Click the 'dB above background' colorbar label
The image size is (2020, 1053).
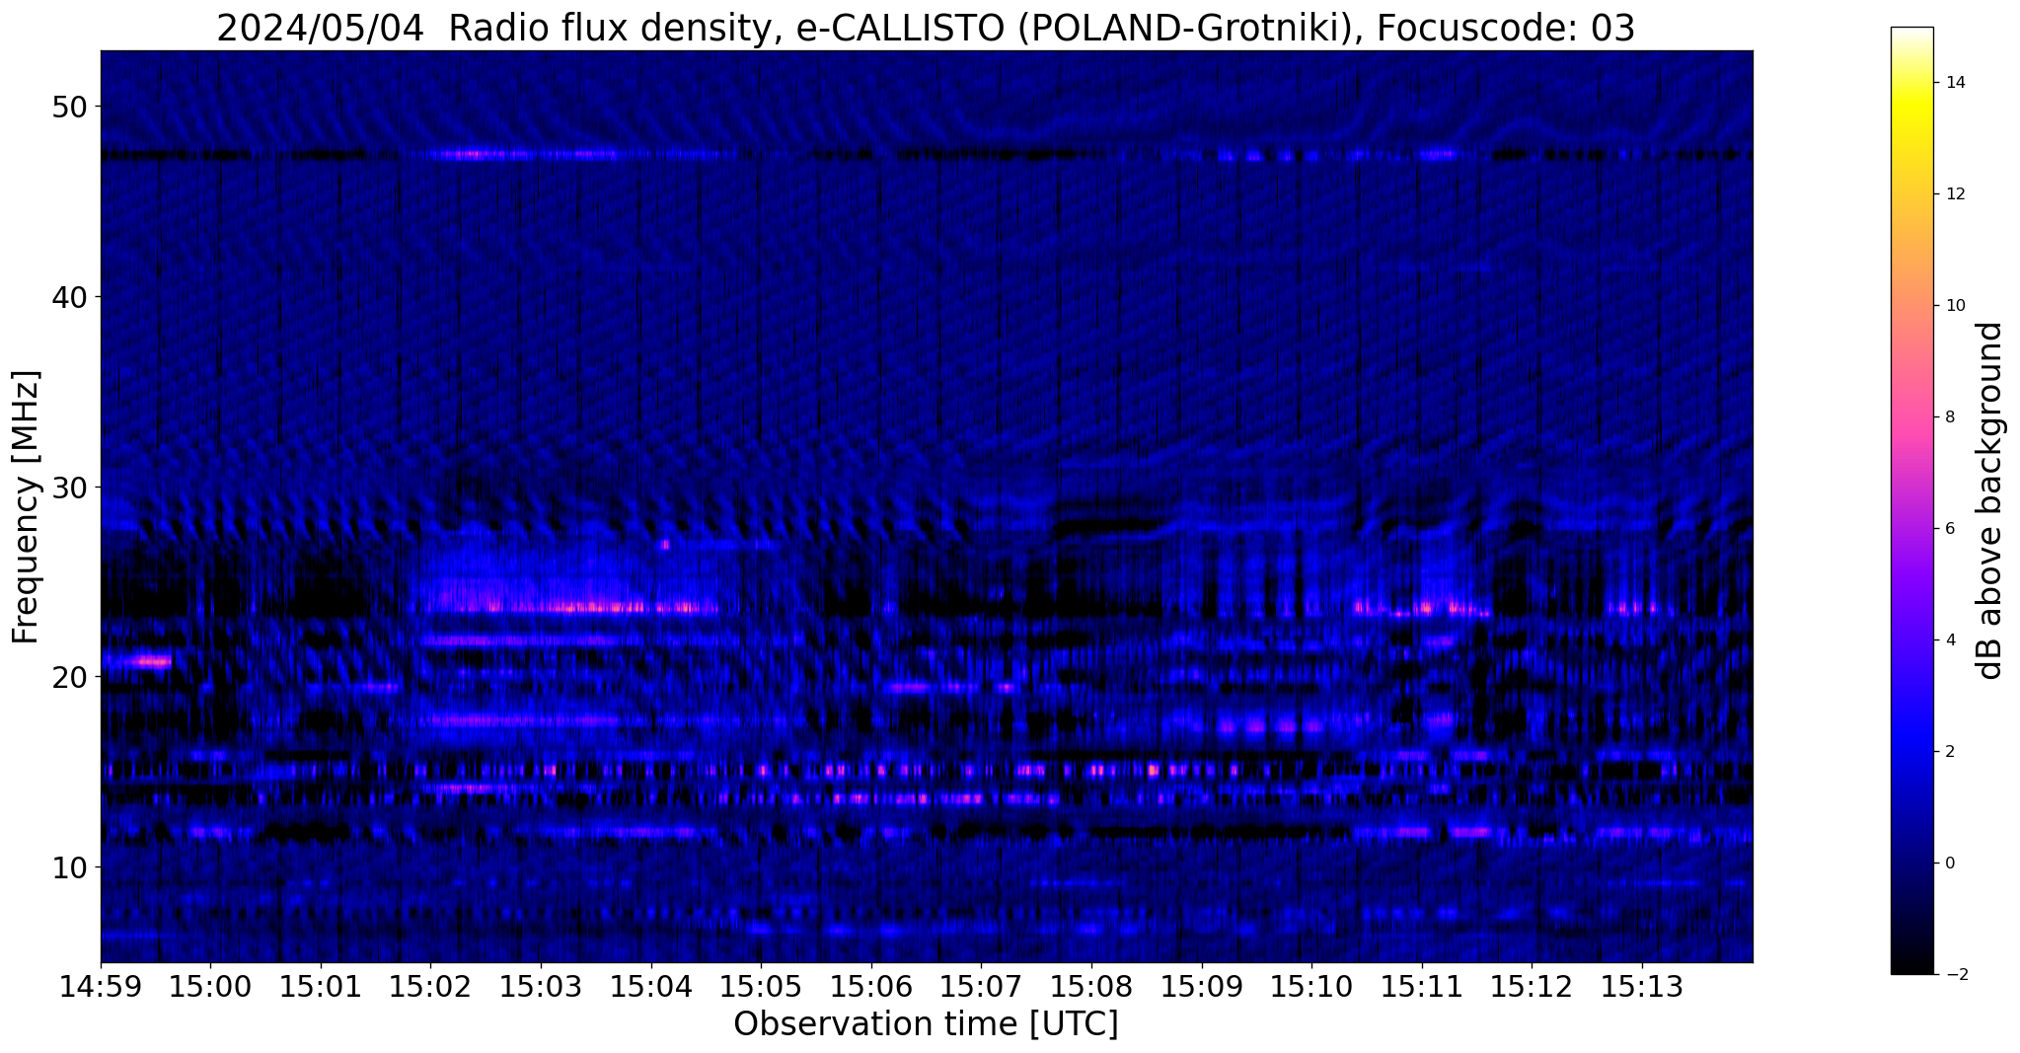[x=1990, y=500]
